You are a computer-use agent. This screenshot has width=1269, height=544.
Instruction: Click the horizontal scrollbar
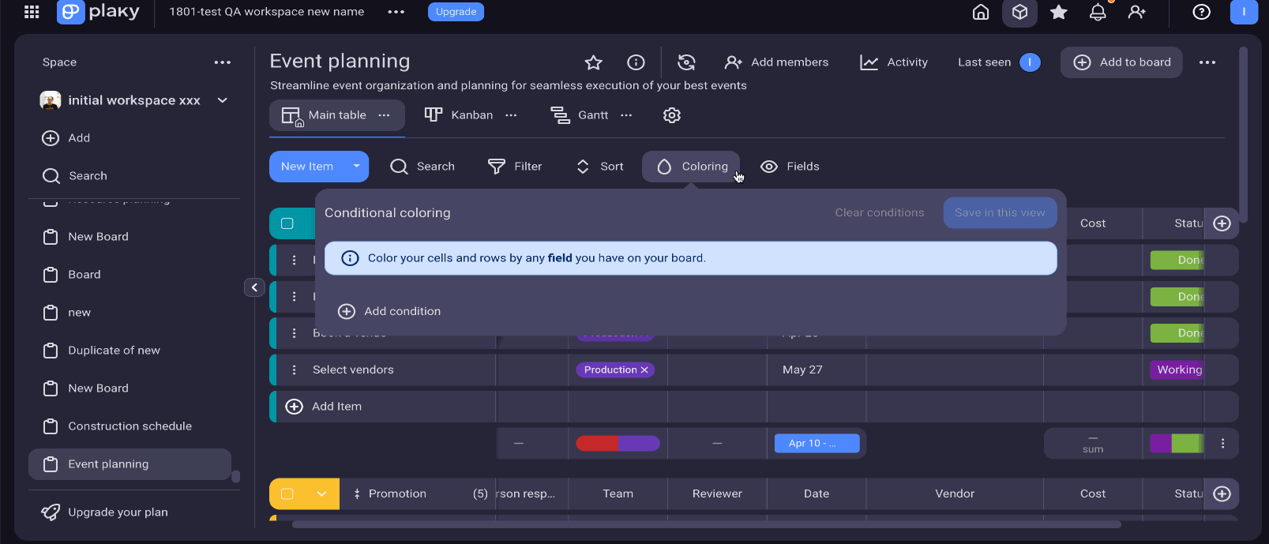706,524
